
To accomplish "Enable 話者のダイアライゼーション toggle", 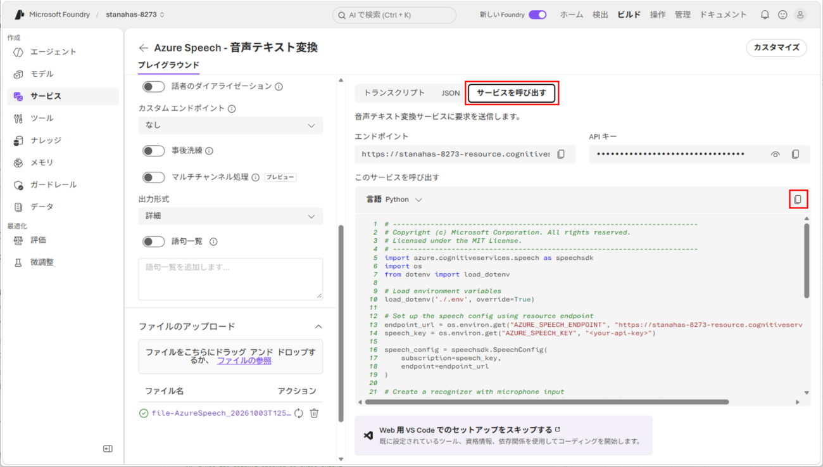I will [x=153, y=87].
